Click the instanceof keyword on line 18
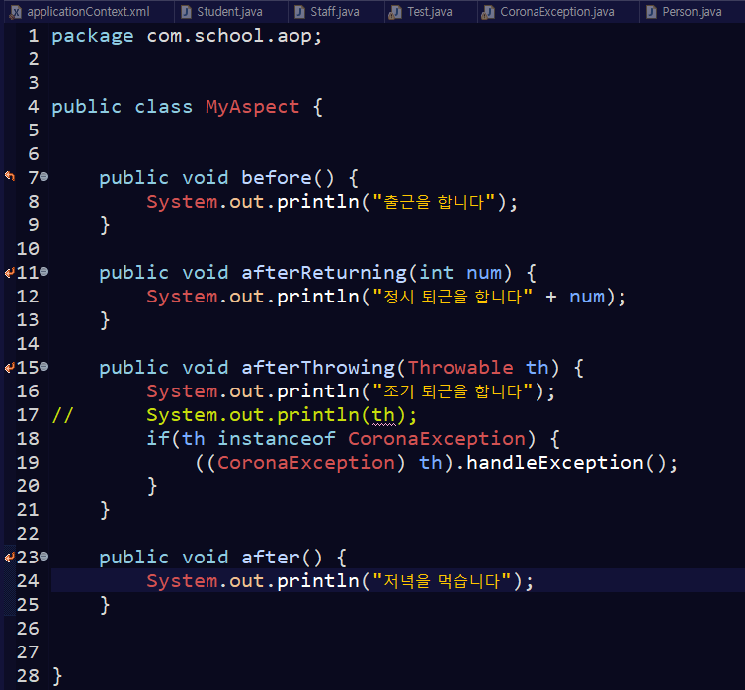This screenshot has height=690, width=745. (277, 439)
